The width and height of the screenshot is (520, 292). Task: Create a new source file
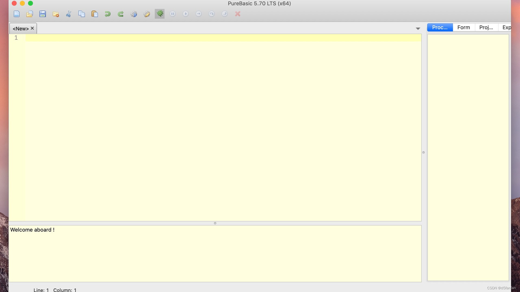pyautogui.click(x=17, y=14)
